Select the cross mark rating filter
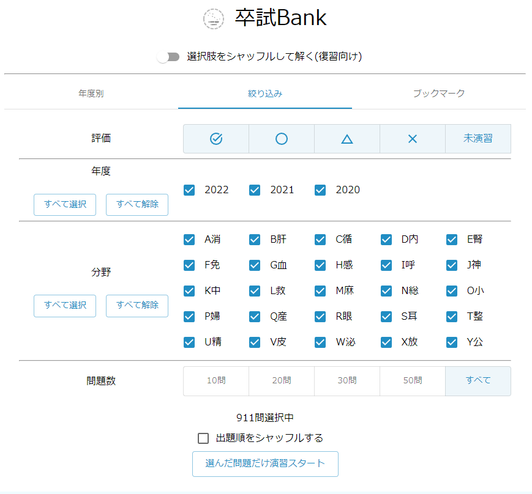Image resolution: width=532 pixels, height=494 pixels. point(413,139)
